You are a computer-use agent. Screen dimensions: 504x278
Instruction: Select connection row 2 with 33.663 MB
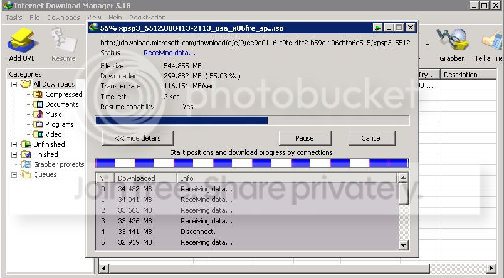[247, 210]
